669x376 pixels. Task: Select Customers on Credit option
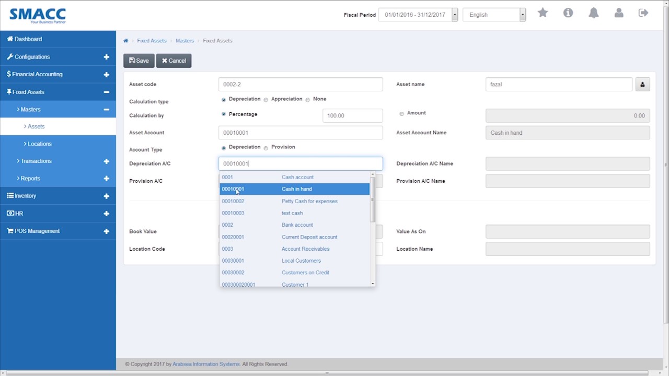tap(295, 273)
